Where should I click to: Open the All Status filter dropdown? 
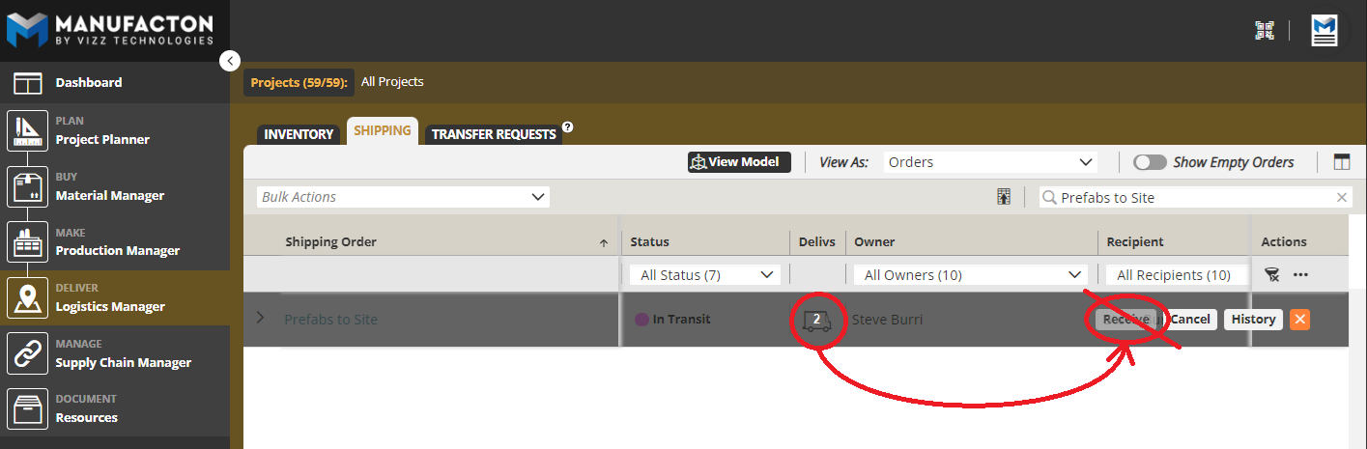pos(703,275)
